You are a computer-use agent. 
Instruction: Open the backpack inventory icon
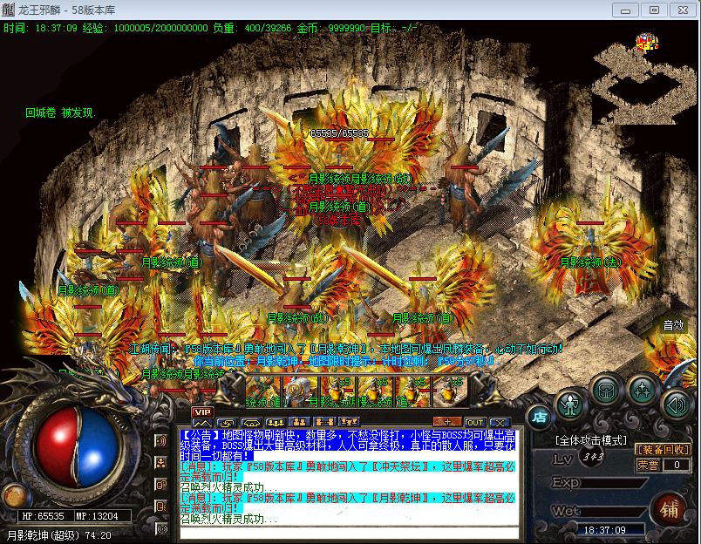606,391
